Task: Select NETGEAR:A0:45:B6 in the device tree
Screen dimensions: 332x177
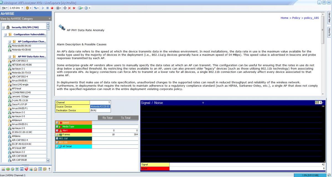Action: (21, 65)
